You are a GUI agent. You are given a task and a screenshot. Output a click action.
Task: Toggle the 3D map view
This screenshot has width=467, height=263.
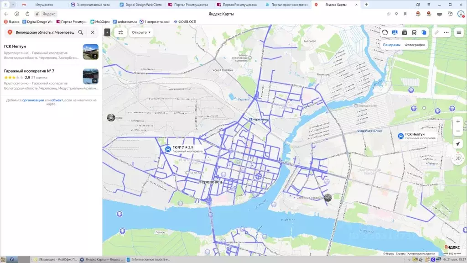coord(458,158)
